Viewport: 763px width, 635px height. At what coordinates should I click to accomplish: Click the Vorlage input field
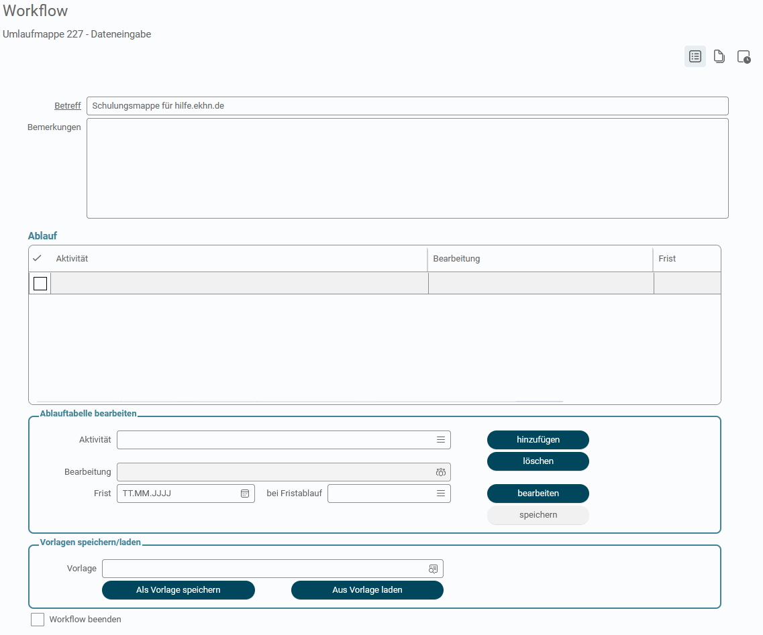coord(272,569)
